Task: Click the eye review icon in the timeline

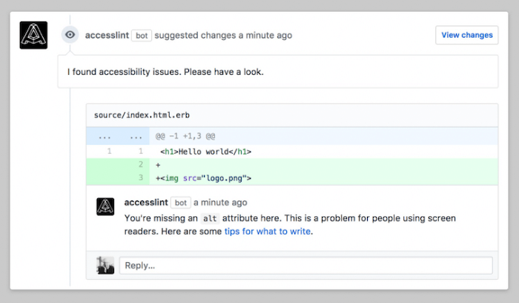Action: click(x=70, y=35)
